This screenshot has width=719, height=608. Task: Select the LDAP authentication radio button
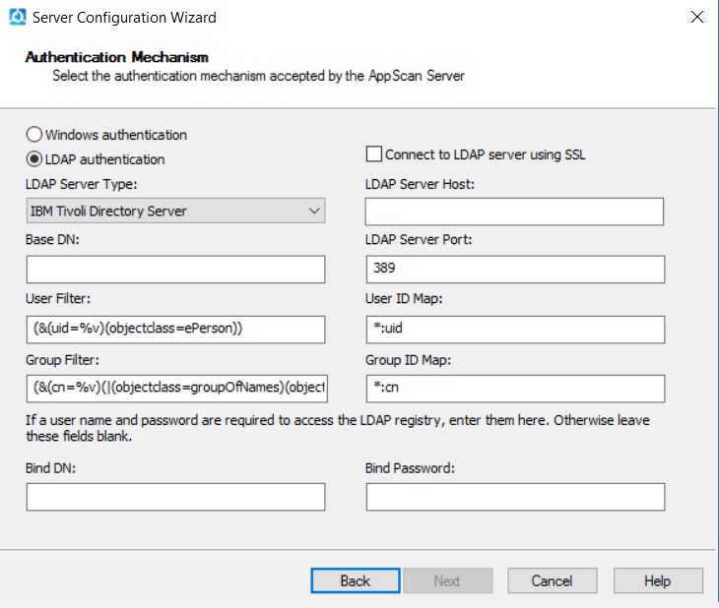[34, 159]
